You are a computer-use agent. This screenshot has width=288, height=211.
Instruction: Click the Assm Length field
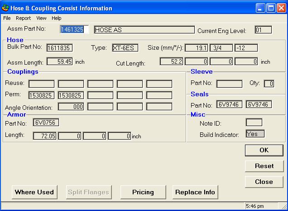[59, 61]
